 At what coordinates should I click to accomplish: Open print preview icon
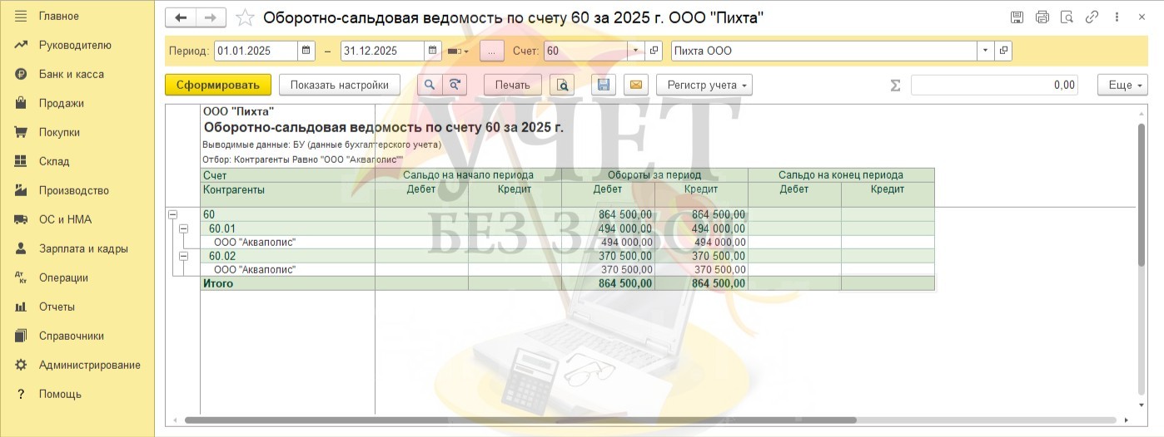pos(562,85)
